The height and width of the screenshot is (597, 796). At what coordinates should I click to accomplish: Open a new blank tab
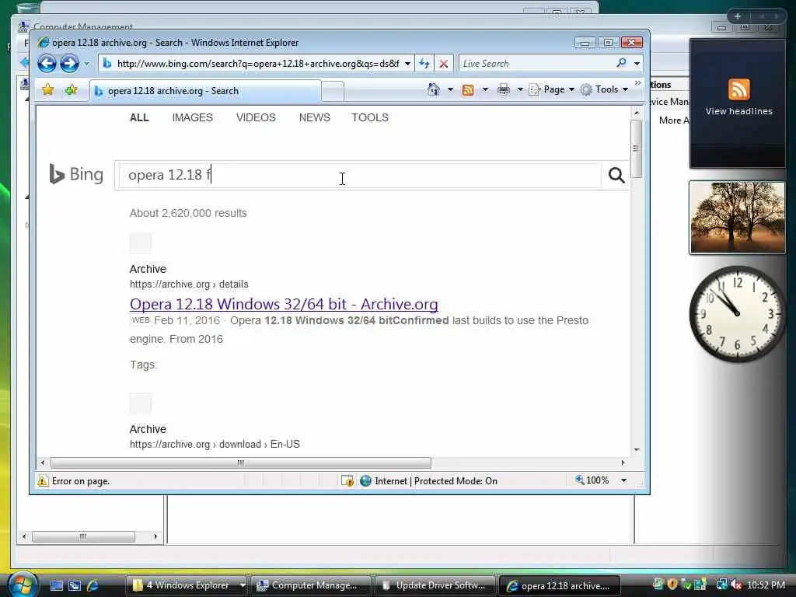tap(333, 92)
